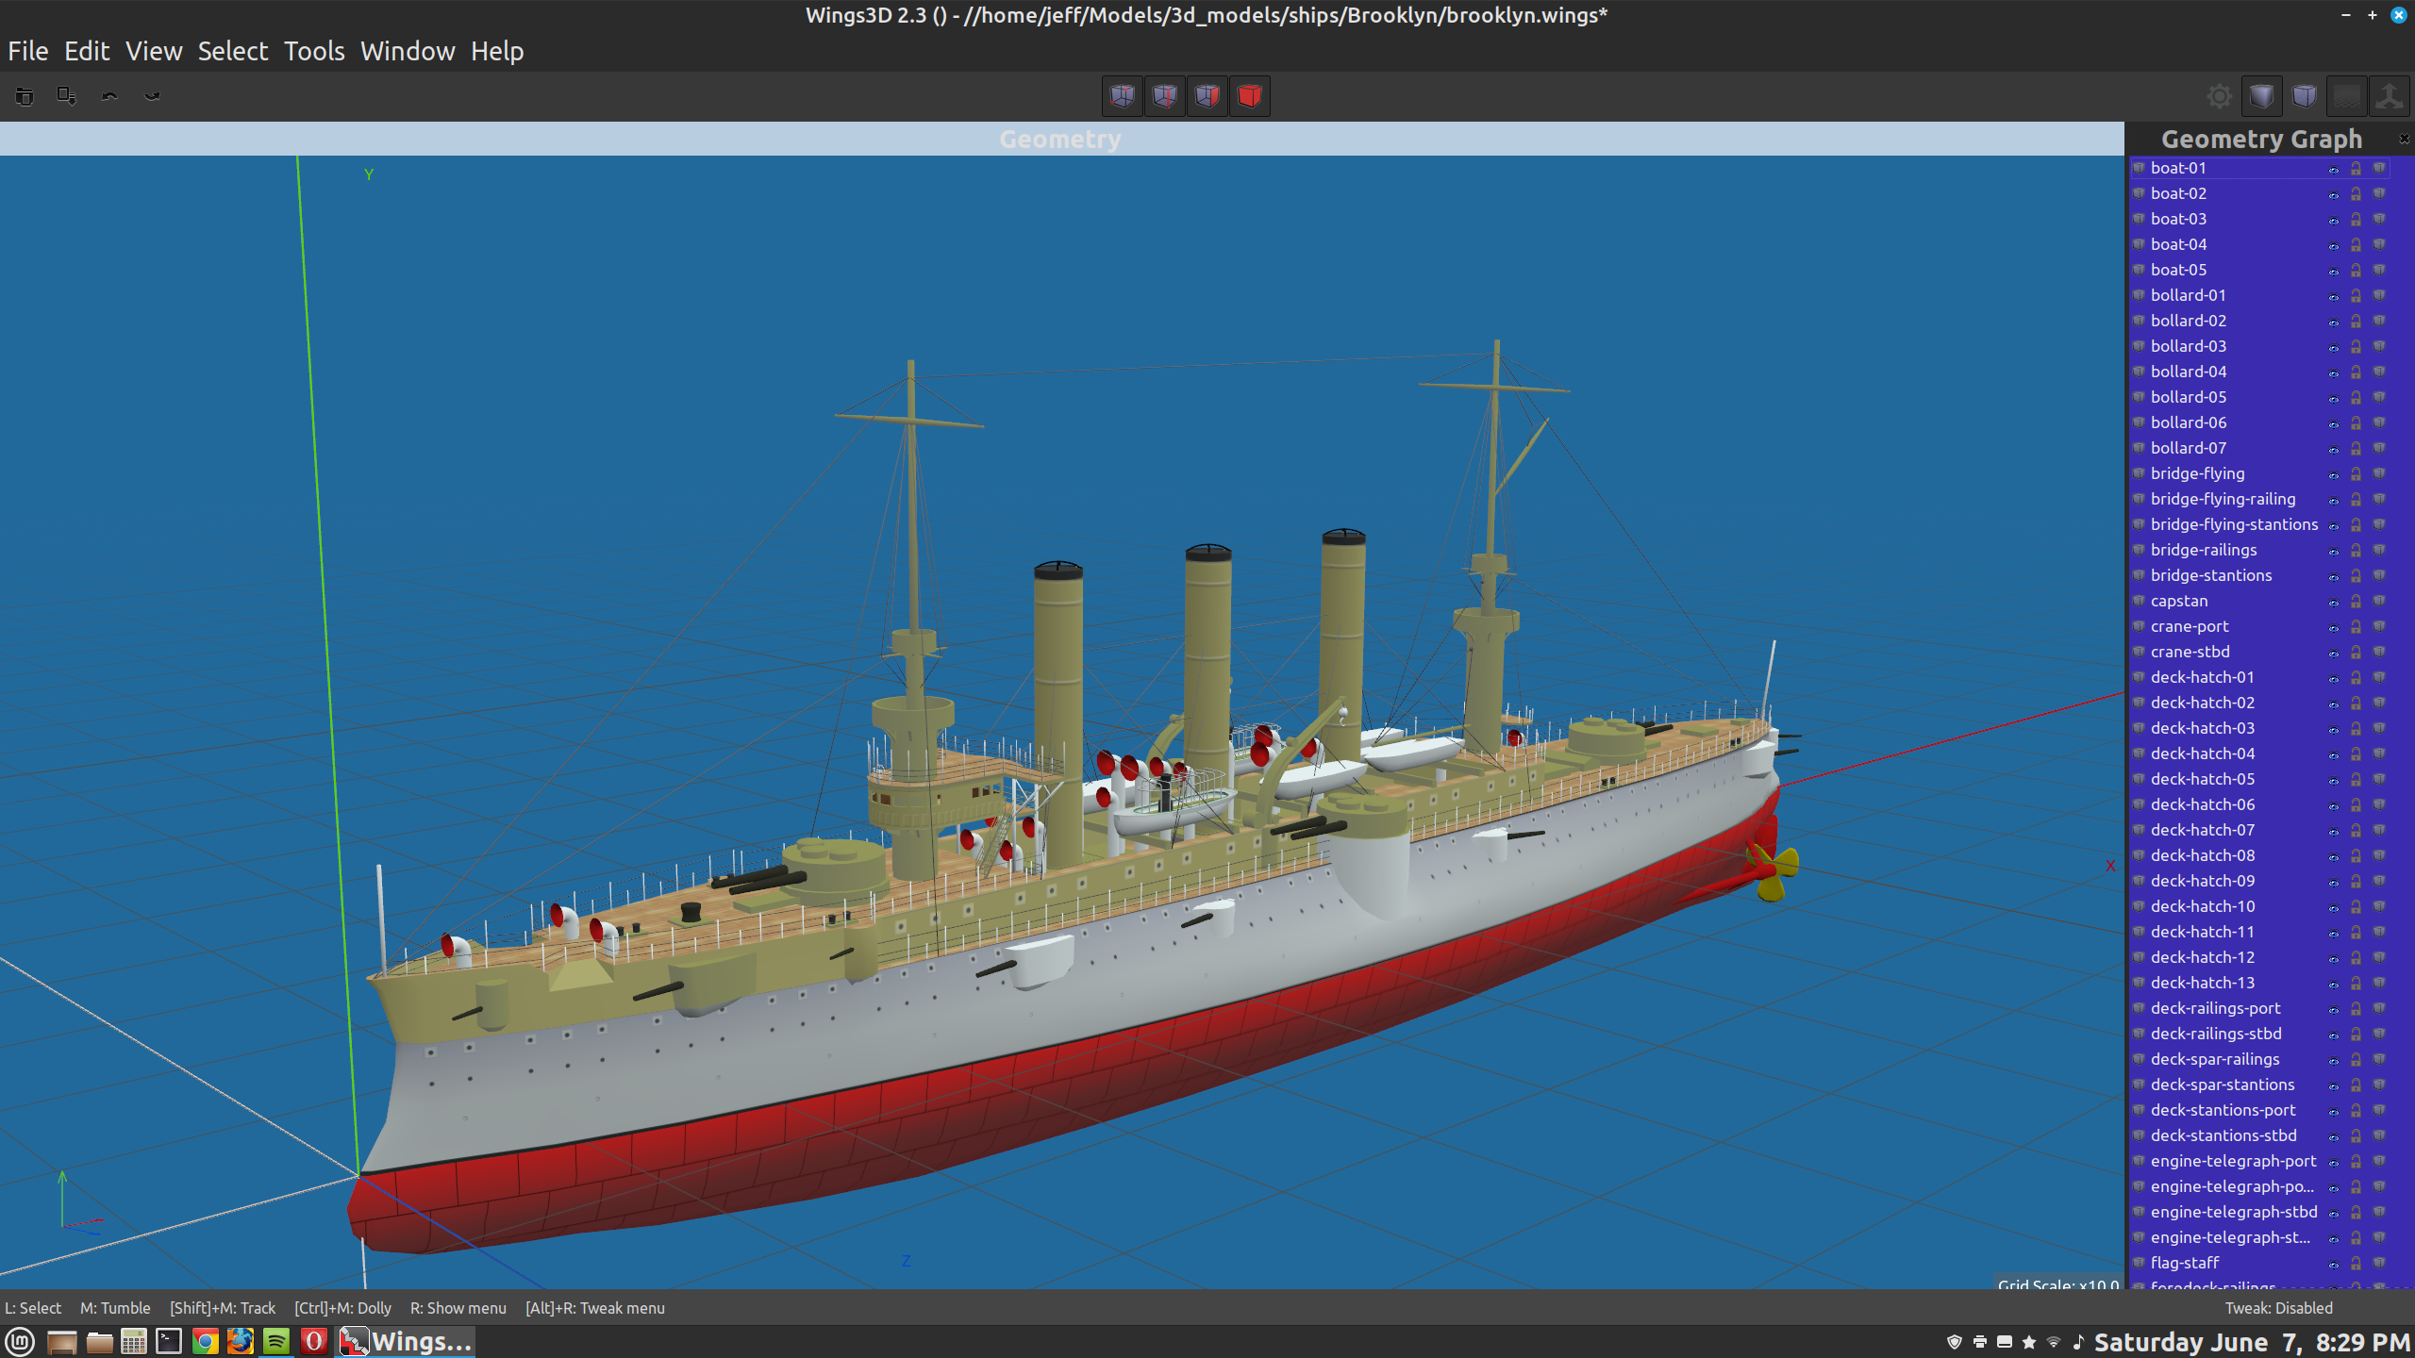Select face selection mode cube icon
This screenshot has height=1358, width=2415.
click(x=1207, y=96)
